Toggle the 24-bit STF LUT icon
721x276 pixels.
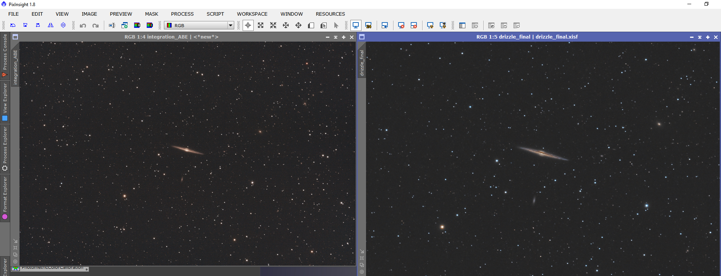pos(368,26)
